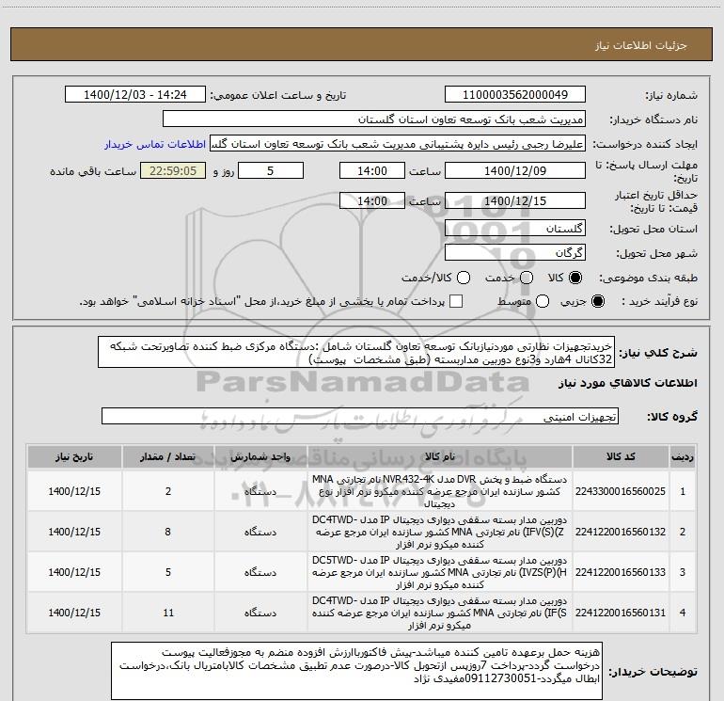
Task: Select the کالا radio button
Action: pyautogui.click(x=575, y=278)
